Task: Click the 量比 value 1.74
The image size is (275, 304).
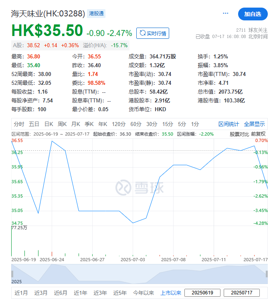Action: tap(93, 74)
